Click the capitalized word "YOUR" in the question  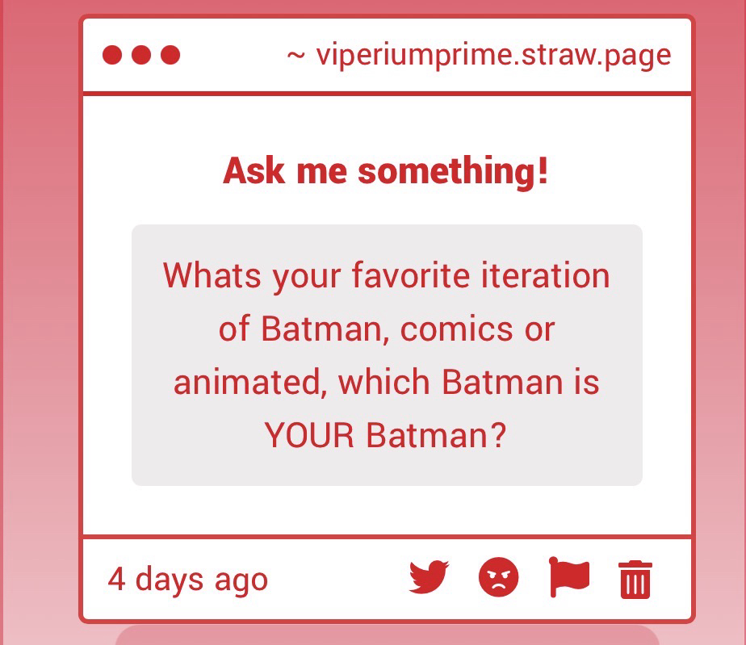click(x=309, y=436)
